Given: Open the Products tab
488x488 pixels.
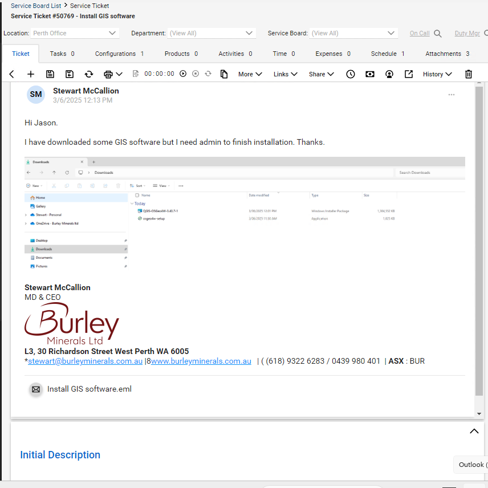Looking at the screenshot, I should click(x=181, y=54).
